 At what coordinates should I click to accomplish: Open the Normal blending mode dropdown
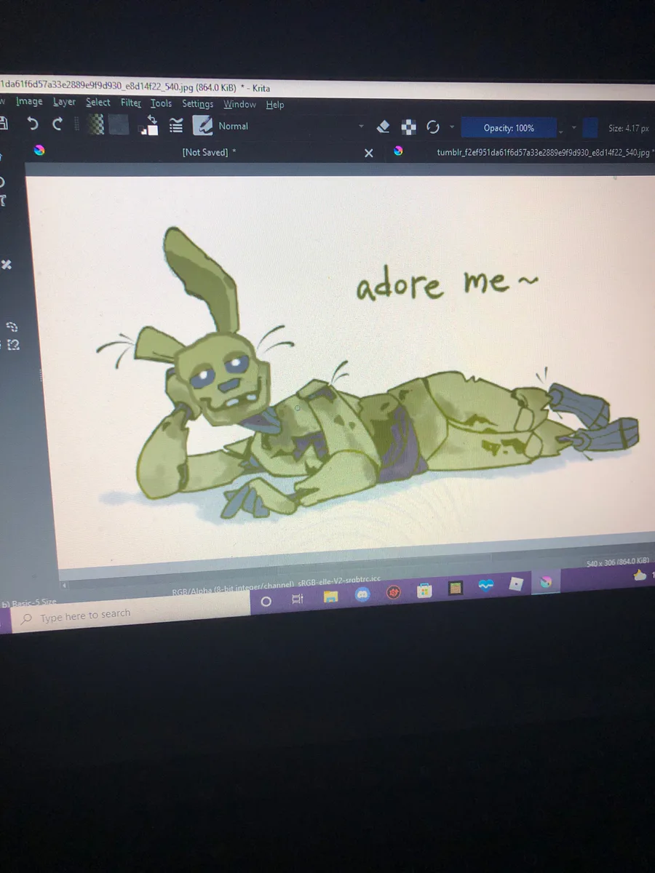pyautogui.click(x=291, y=127)
